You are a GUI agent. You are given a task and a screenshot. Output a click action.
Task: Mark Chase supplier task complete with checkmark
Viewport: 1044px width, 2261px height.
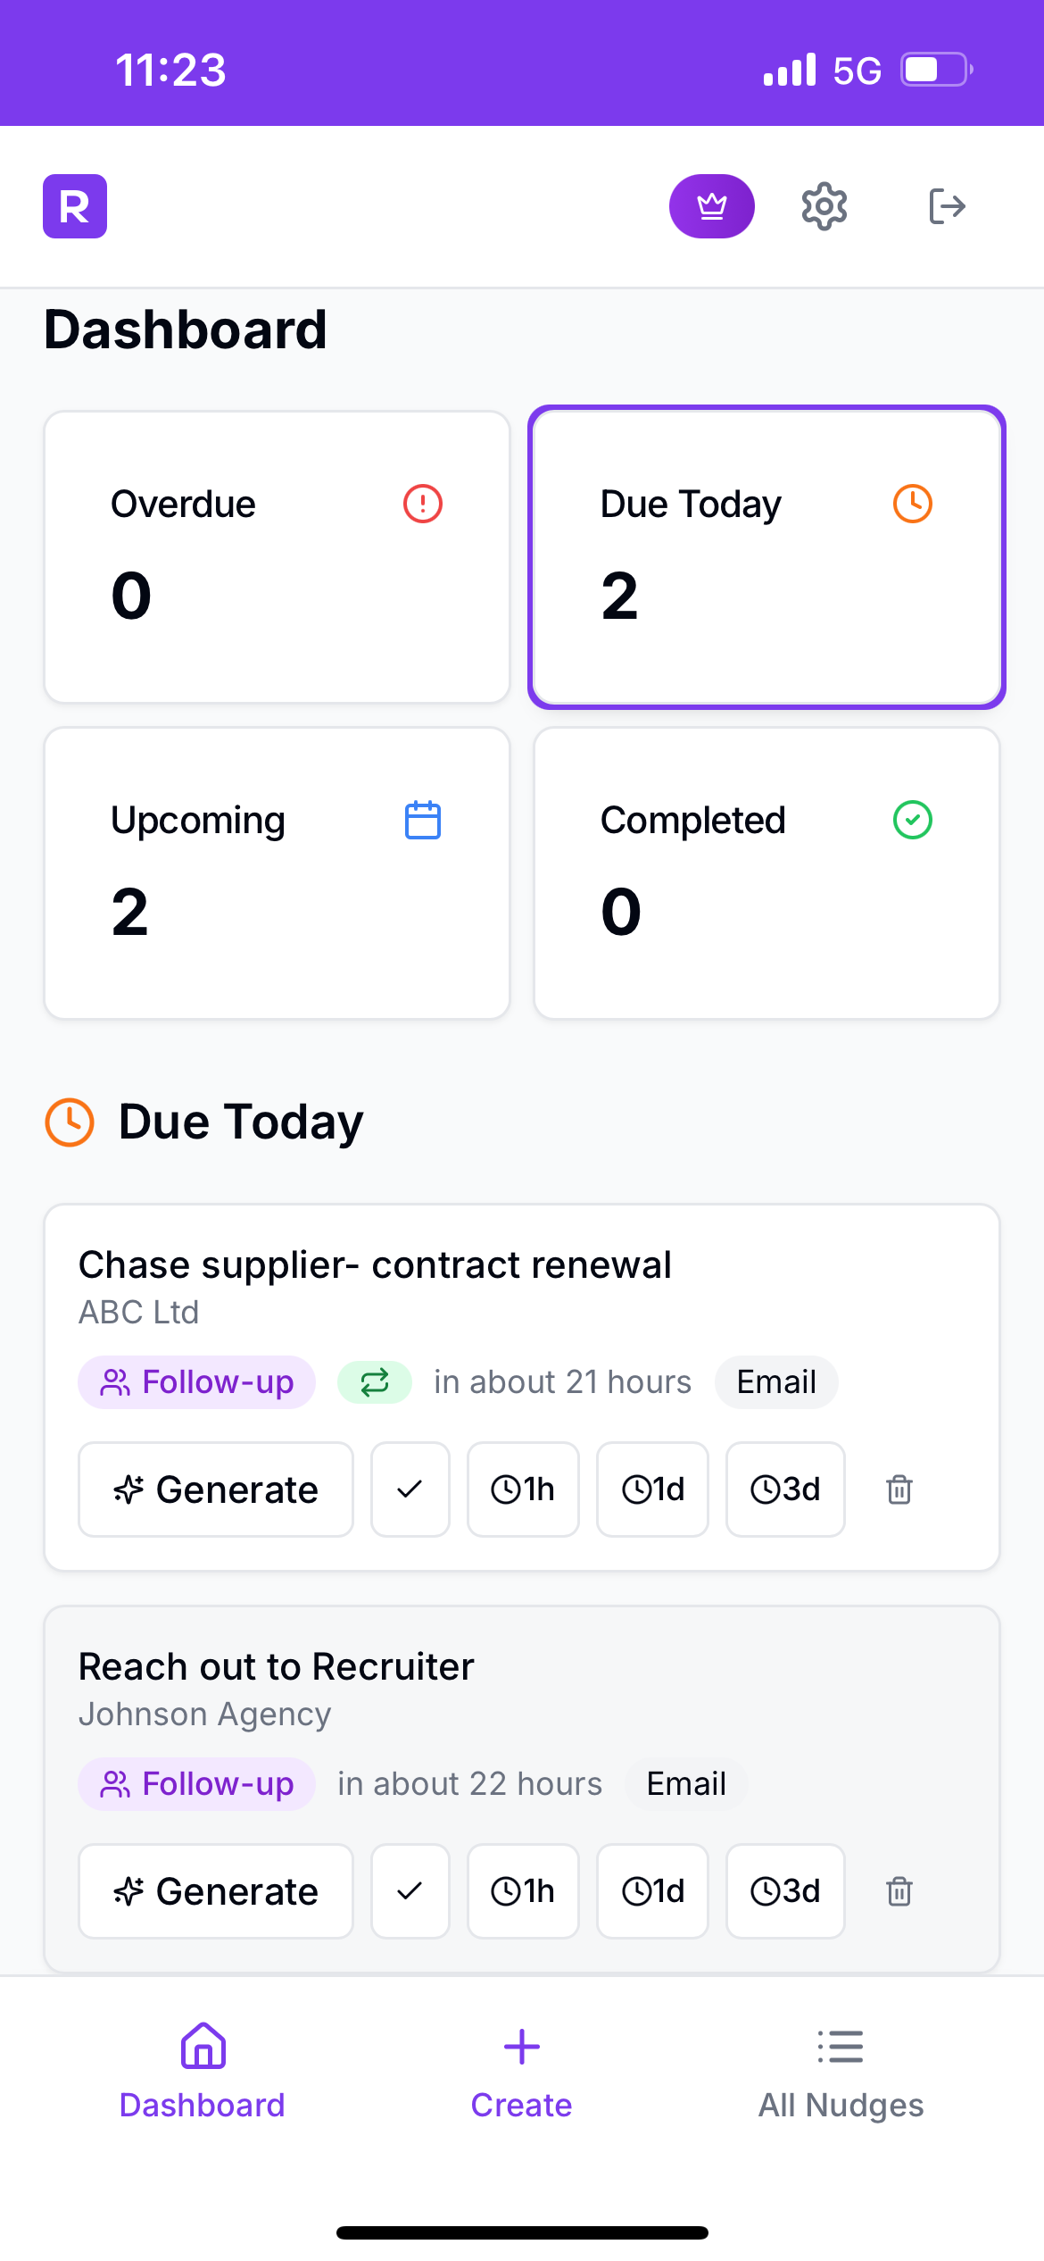click(410, 1489)
